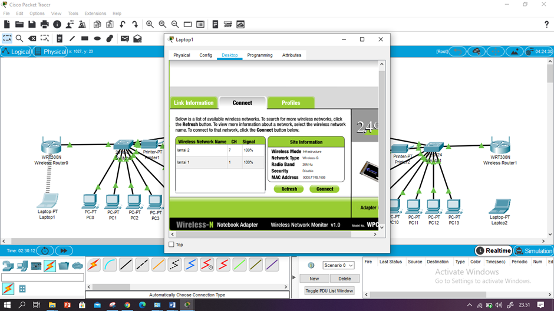Image resolution: width=554 pixels, height=311 pixels.
Task: Expand the PDU list panel arrow
Action: coord(294,277)
